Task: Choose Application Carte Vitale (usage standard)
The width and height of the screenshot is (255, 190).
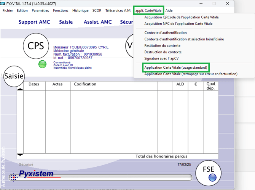Action: pos(176,68)
